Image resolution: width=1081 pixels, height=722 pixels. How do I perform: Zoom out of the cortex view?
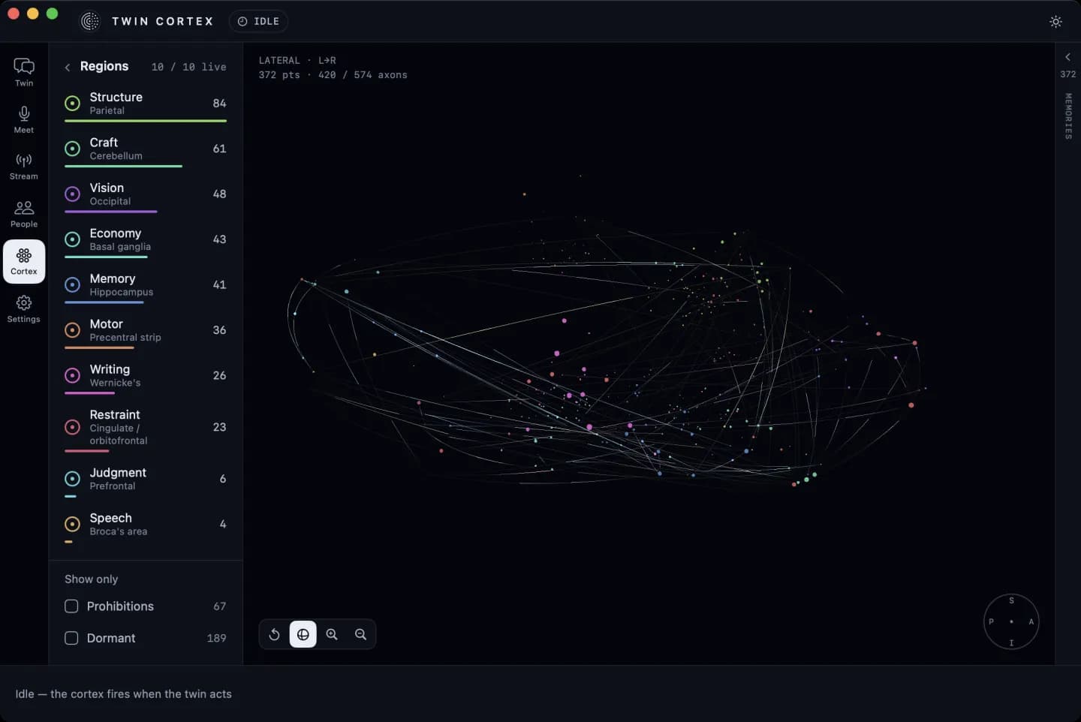click(361, 634)
